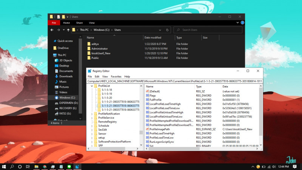Open recent locations dropdown in Explorer
Screen dimensions: 302x170
point(63,30)
